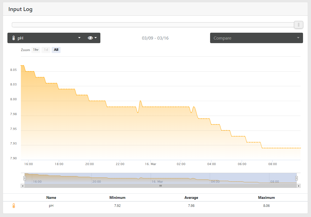This screenshot has width=311, height=217.
Task: Click the Zoom label text
Action: (x=25, y=50)
